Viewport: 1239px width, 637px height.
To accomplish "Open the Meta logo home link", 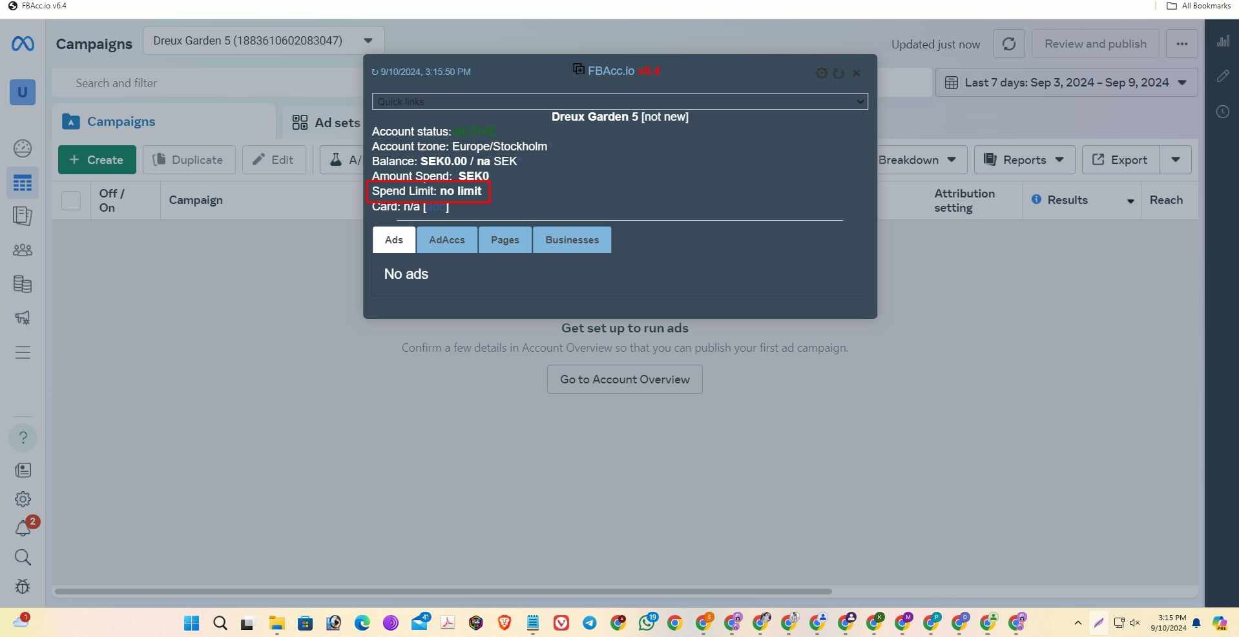I will pyautogui.click(x=23, y=44).
